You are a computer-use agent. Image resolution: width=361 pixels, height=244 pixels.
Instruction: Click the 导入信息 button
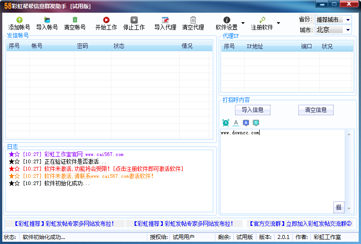coord(252,110)
